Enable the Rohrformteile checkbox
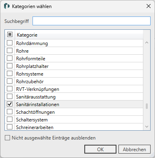The height and width of the screenshot is (158, 155). click(10, 58)
